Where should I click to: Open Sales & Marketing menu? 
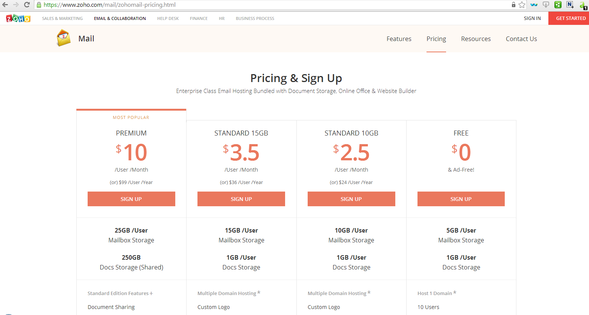point(62,18)
